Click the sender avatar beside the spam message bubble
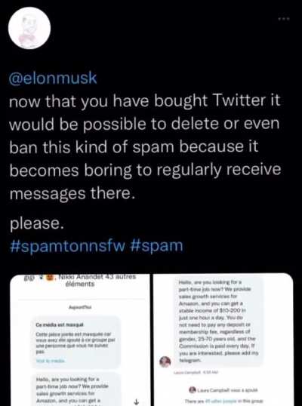Image resolution: width=302 pixels, height=406 pixels. [165, 361]
